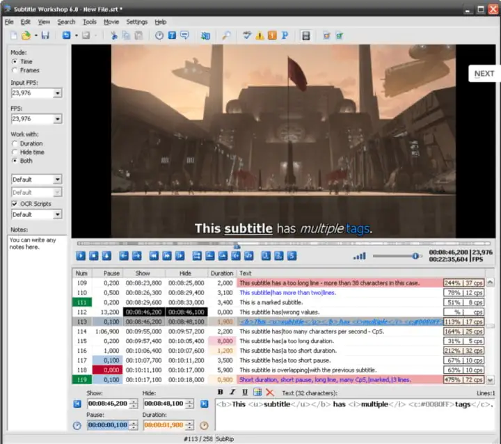Click the volume slider handle
Viewport: 501px width, 444px height.
click(415, 255)
